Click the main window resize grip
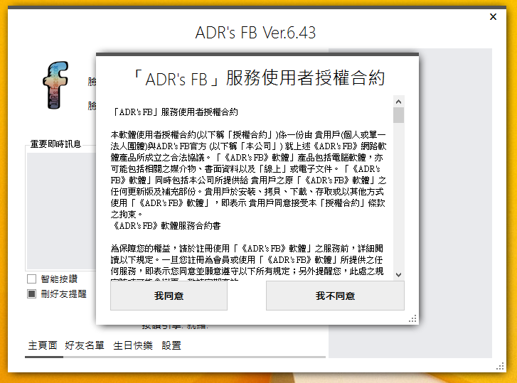517x383 pixels. [500, 366]
